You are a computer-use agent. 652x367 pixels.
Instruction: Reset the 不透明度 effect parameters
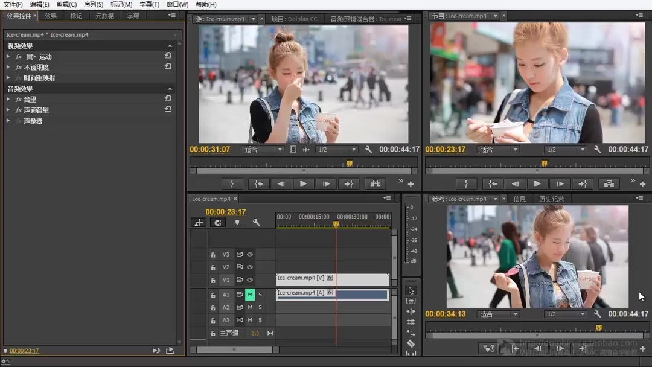168,66
